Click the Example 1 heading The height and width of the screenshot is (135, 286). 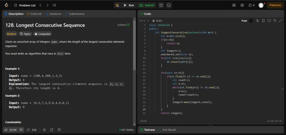(x=13, y=69)
